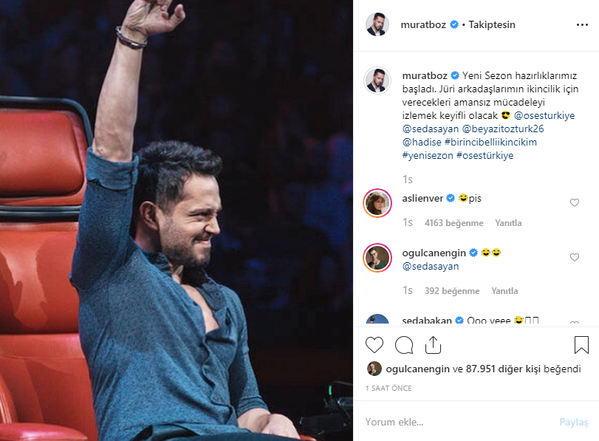This screenshot has height=441, width=599.
Task: Click the Paylaş post button
Action: [573, 422]
